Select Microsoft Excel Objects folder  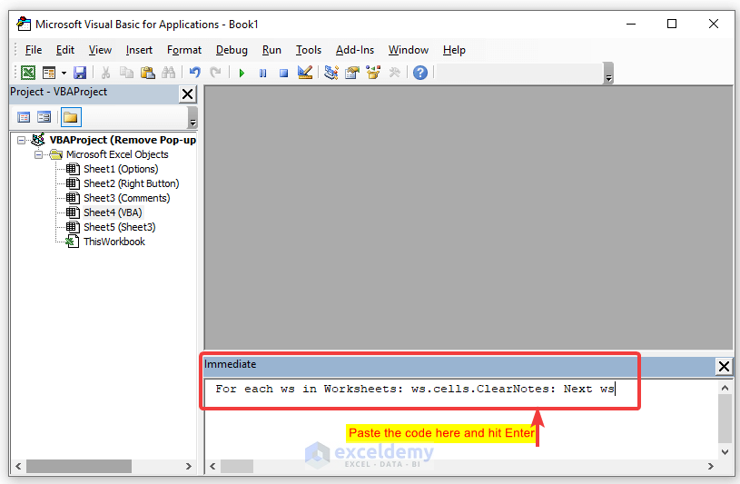pos(117,154)
